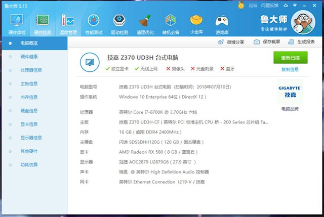Viewport: 324px width, 217px height.
Task: Select 显示器信息 sidebar item
Action: pyautogui.click(x=34, y=138)
